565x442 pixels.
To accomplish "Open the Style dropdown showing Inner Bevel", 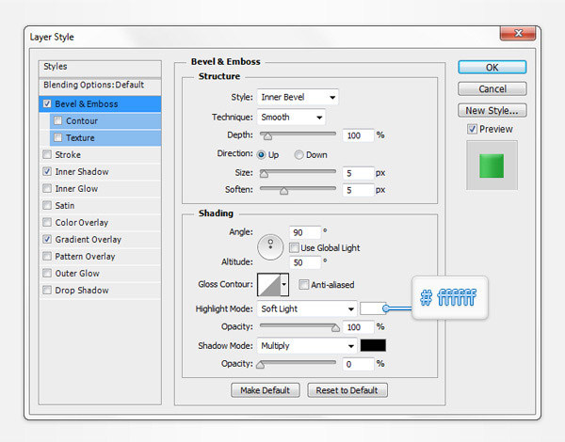I will 298,97.
